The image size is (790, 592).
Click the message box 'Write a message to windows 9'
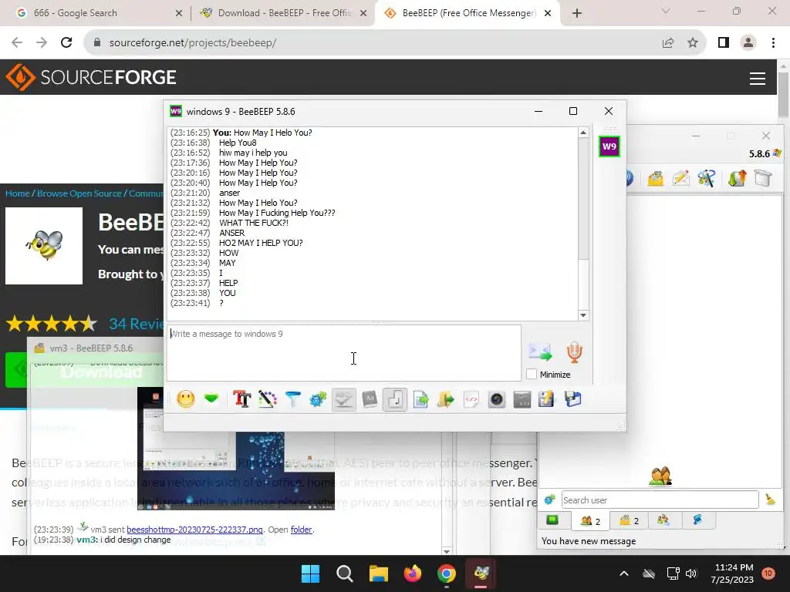point(344,352)
